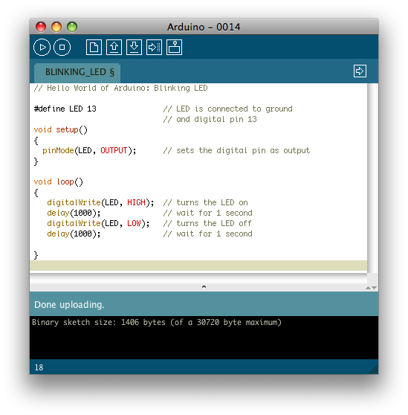Click the console expand down arrow
This screenshot has height=415, width=408.
374,288
